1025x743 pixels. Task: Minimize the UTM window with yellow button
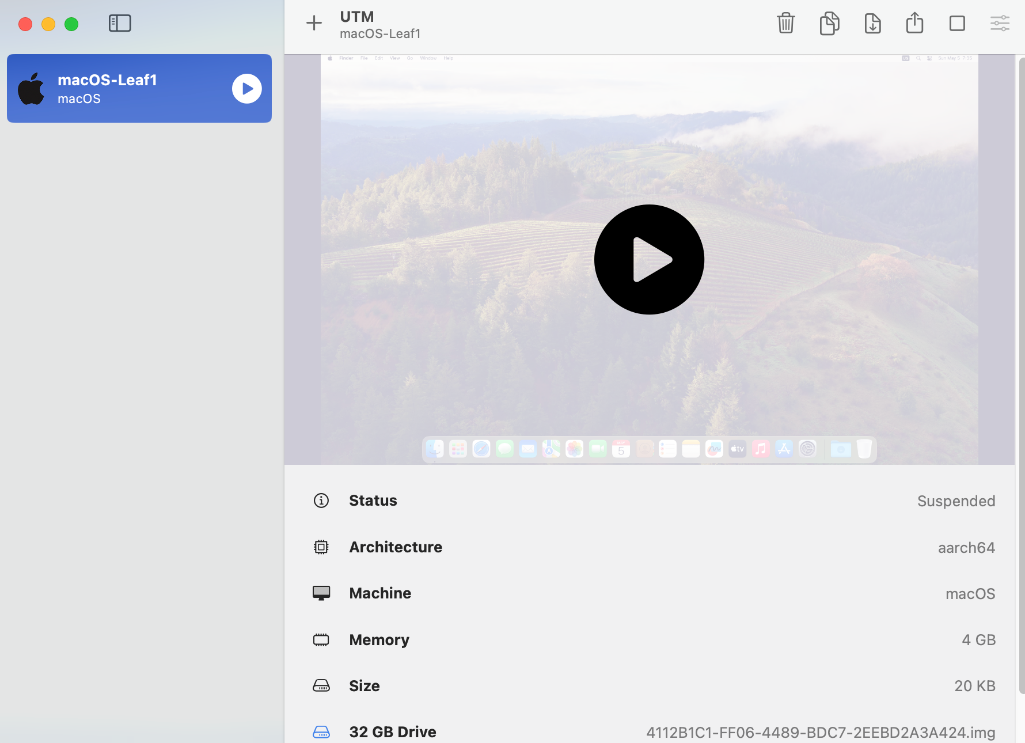click(48, 24)
